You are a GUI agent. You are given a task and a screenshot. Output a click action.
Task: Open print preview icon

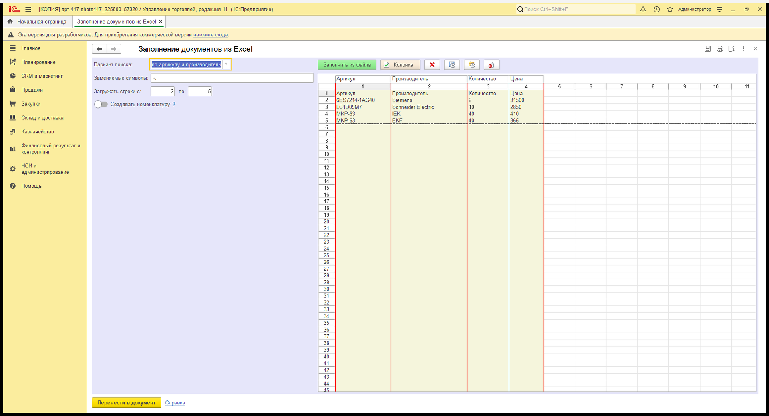coord(731,49)
